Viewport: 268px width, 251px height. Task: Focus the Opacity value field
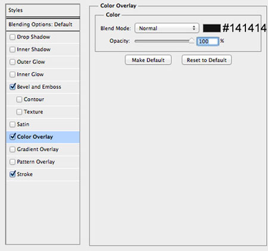[x=208, y=41]
